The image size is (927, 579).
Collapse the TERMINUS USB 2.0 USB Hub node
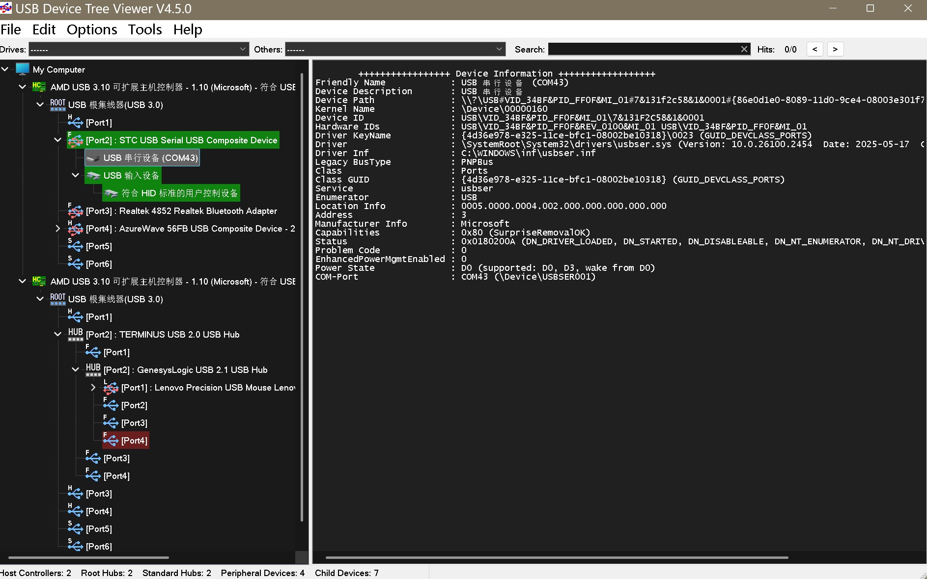[x=58, y=334]
